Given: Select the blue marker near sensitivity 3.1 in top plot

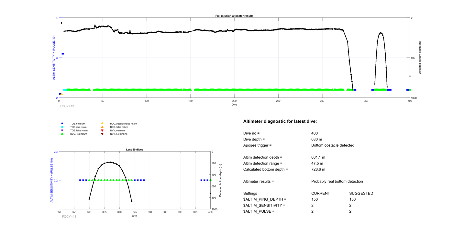Looking at the screenshot, I should 63,54.
